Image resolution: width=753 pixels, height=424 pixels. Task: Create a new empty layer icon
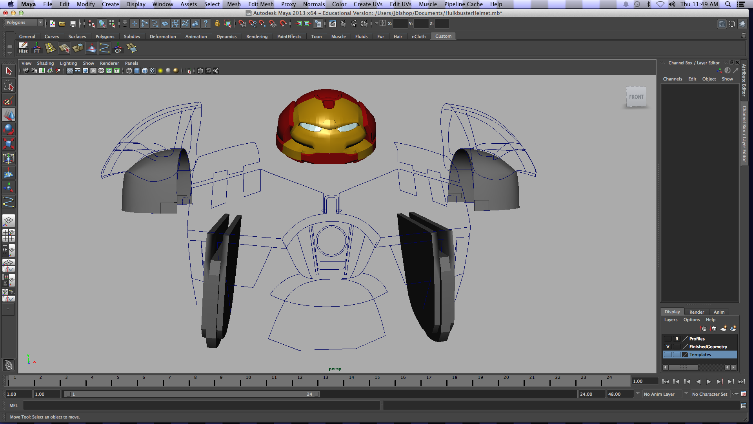724,328
